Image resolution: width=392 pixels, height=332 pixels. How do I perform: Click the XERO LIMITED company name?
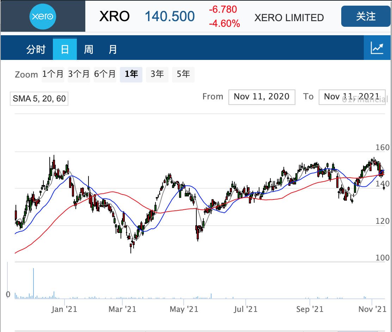[289, 18]
